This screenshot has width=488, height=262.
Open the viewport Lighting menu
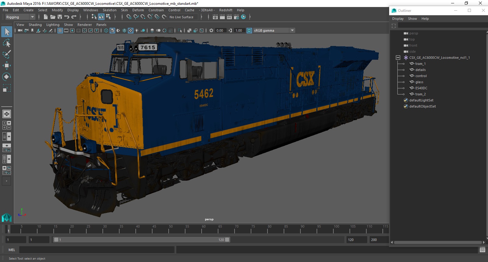tap(53, 25)
